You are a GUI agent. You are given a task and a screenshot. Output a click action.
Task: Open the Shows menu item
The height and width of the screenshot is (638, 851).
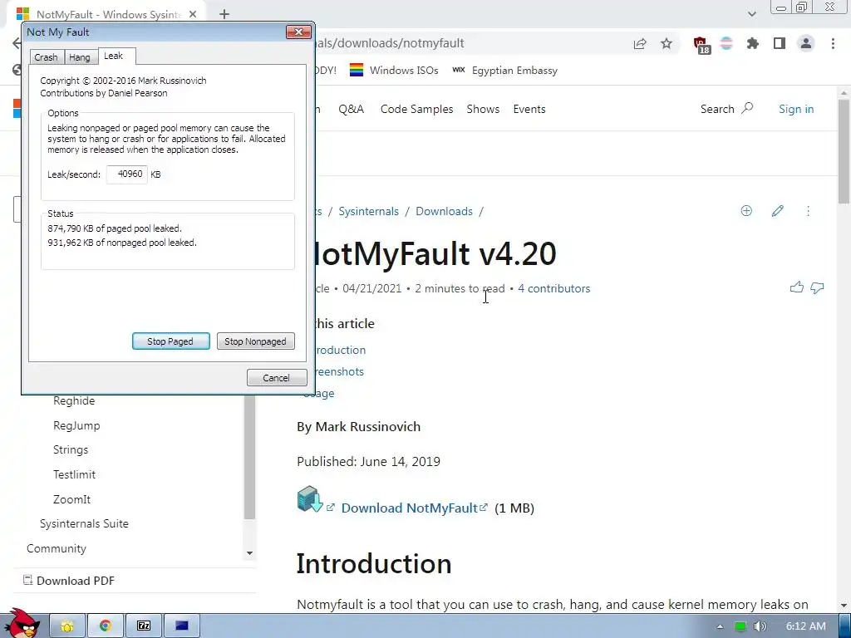pyautogui.click(x=483, y=109)
